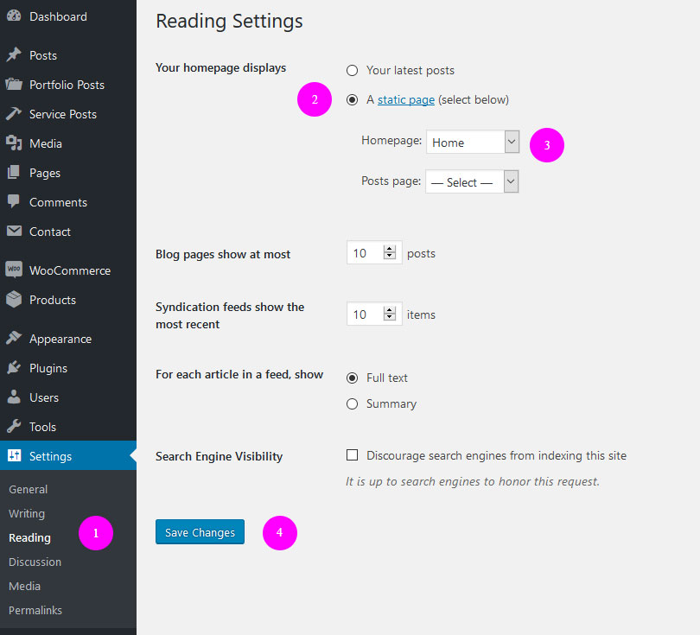This screenshot has width=700, height=635.
Task: Select the Summary feed radio option
Action: pyautogui.click(x=352, y=403)
